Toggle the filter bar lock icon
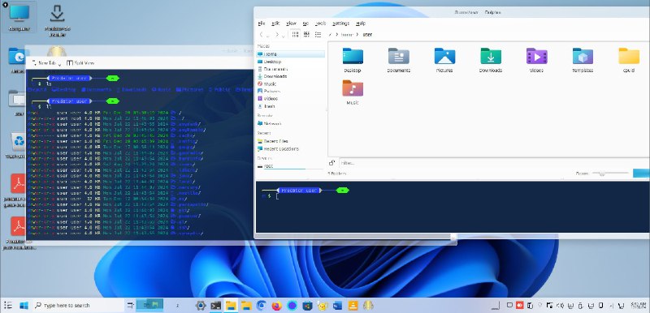 point(332,162)
